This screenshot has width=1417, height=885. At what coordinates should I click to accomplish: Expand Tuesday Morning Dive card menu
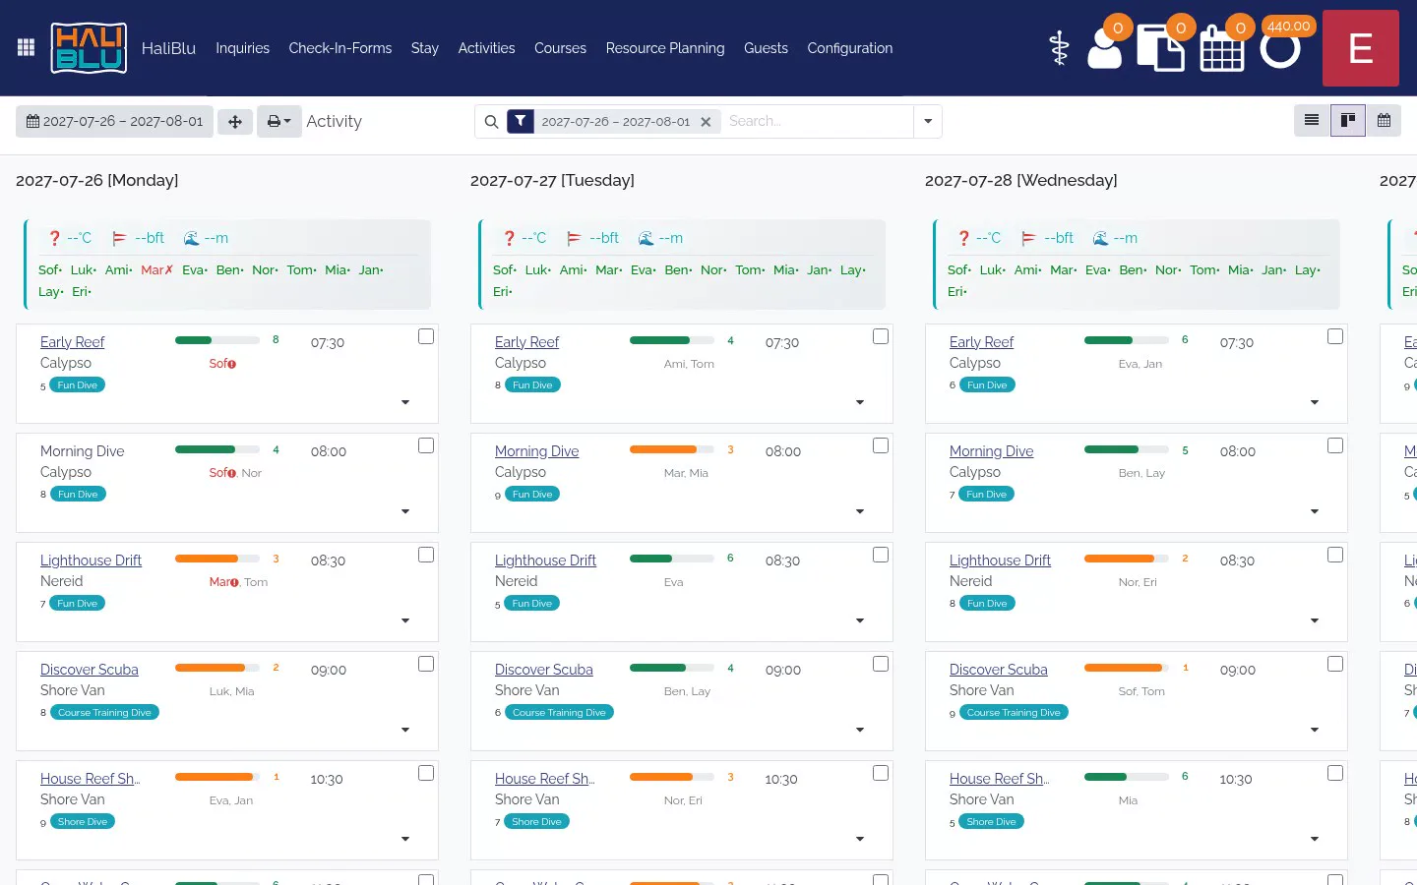click(860, 511)
